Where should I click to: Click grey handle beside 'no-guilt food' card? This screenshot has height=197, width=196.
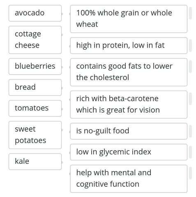[x=190, y=131]
